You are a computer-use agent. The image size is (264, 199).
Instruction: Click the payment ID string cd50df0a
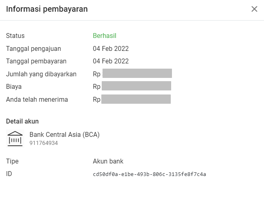[149, 174]
